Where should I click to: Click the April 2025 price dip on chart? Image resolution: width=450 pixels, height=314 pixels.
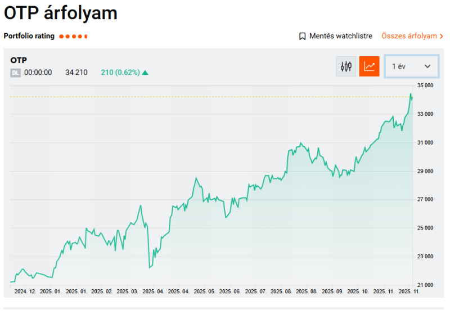coord(150,267)
